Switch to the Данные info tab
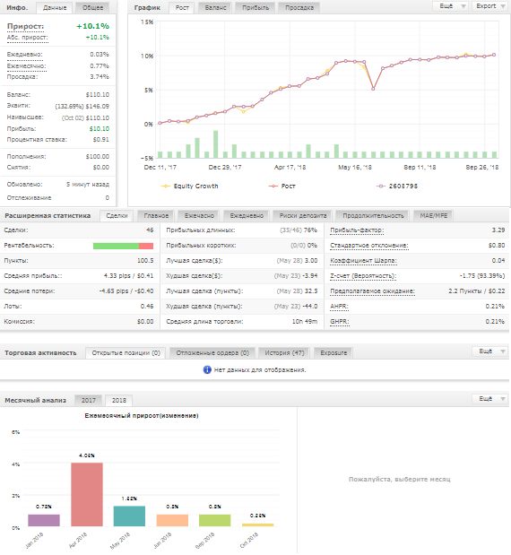Screen dimensions: 511x555 (55, 8)
